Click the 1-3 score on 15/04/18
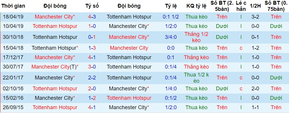This screenshot has width=289, height=113. [x=92, y=48]
